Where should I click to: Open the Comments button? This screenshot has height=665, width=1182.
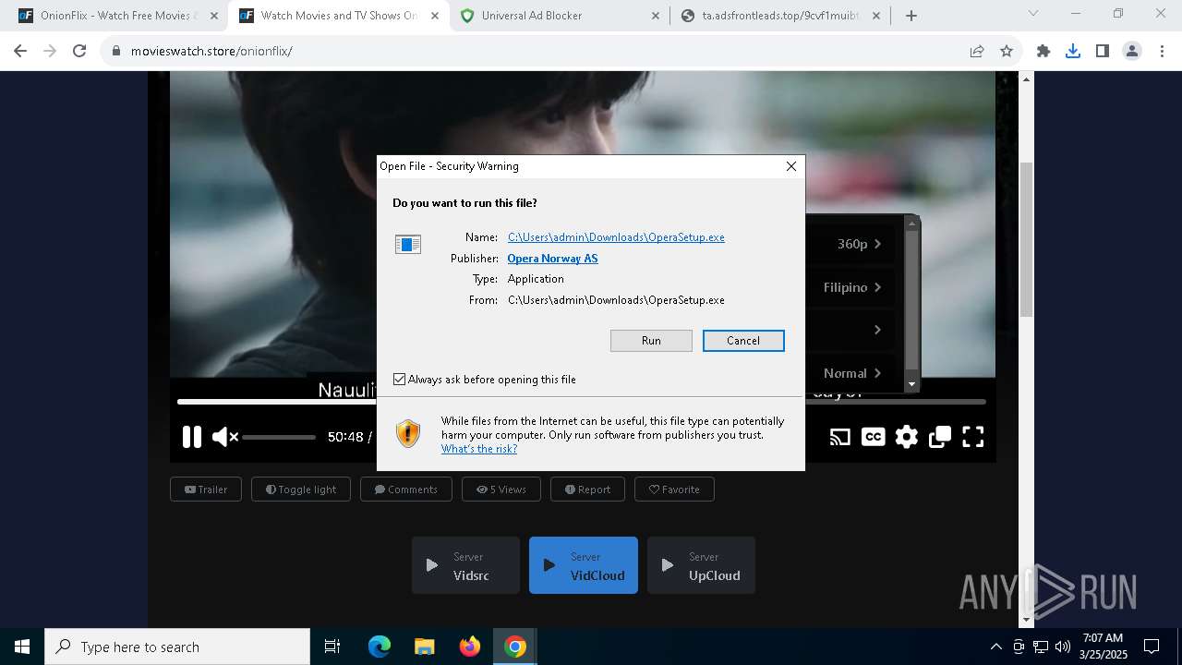click(x=406, y=490)
